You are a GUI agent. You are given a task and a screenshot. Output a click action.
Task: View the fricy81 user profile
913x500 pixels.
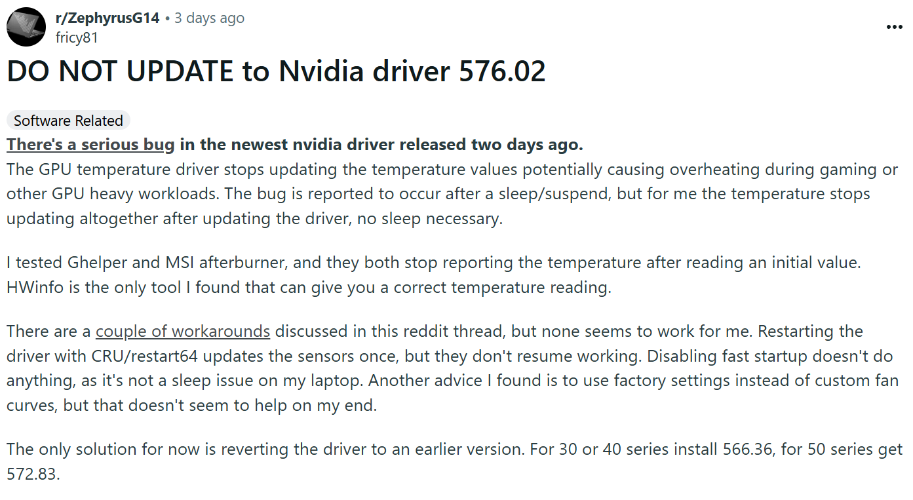pyautogui.click(x=77, y=38)
